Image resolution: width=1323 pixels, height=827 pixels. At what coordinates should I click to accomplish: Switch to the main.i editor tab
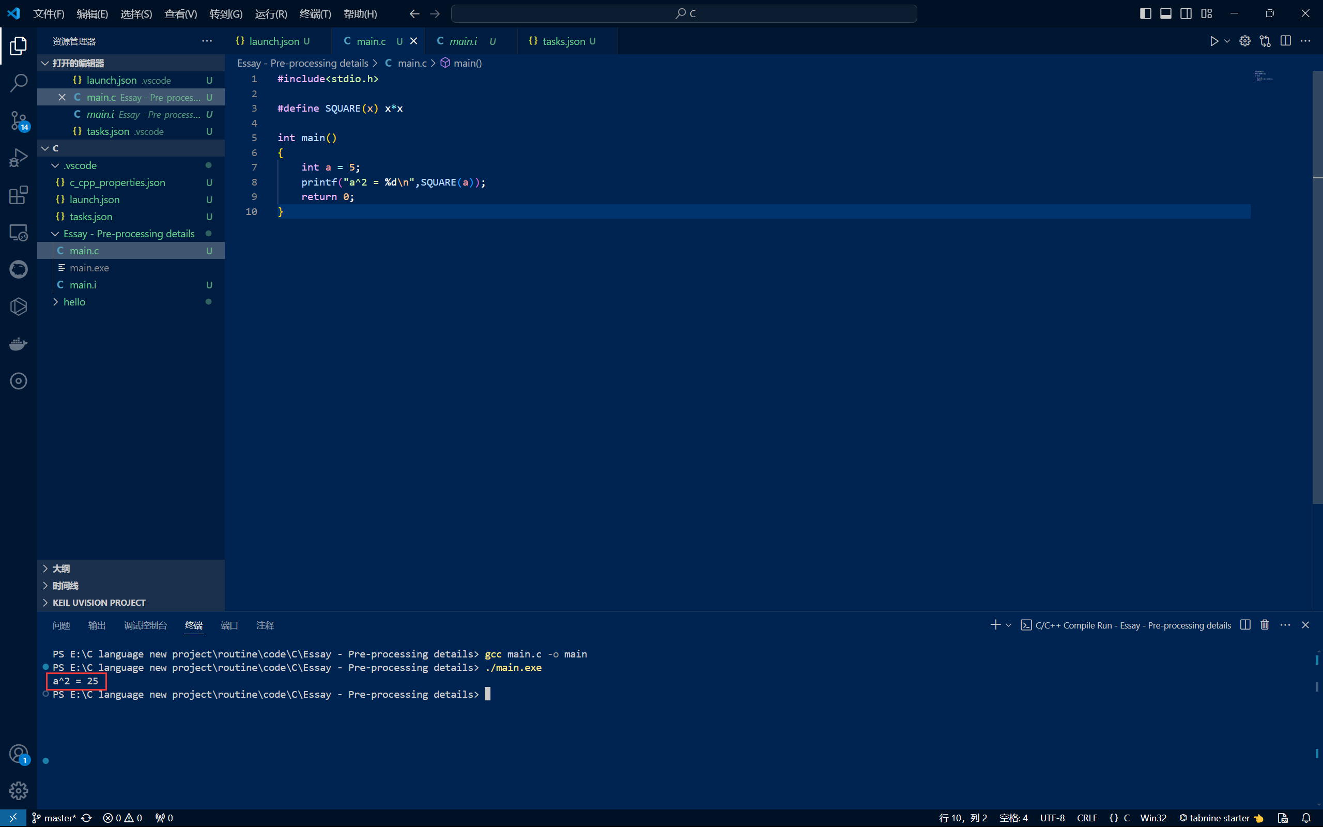point(471,41)
